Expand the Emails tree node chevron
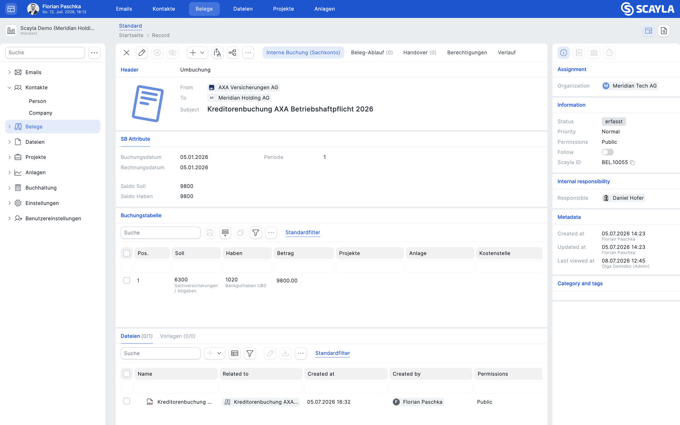This screenshot has width=680, height=425. 10,72
